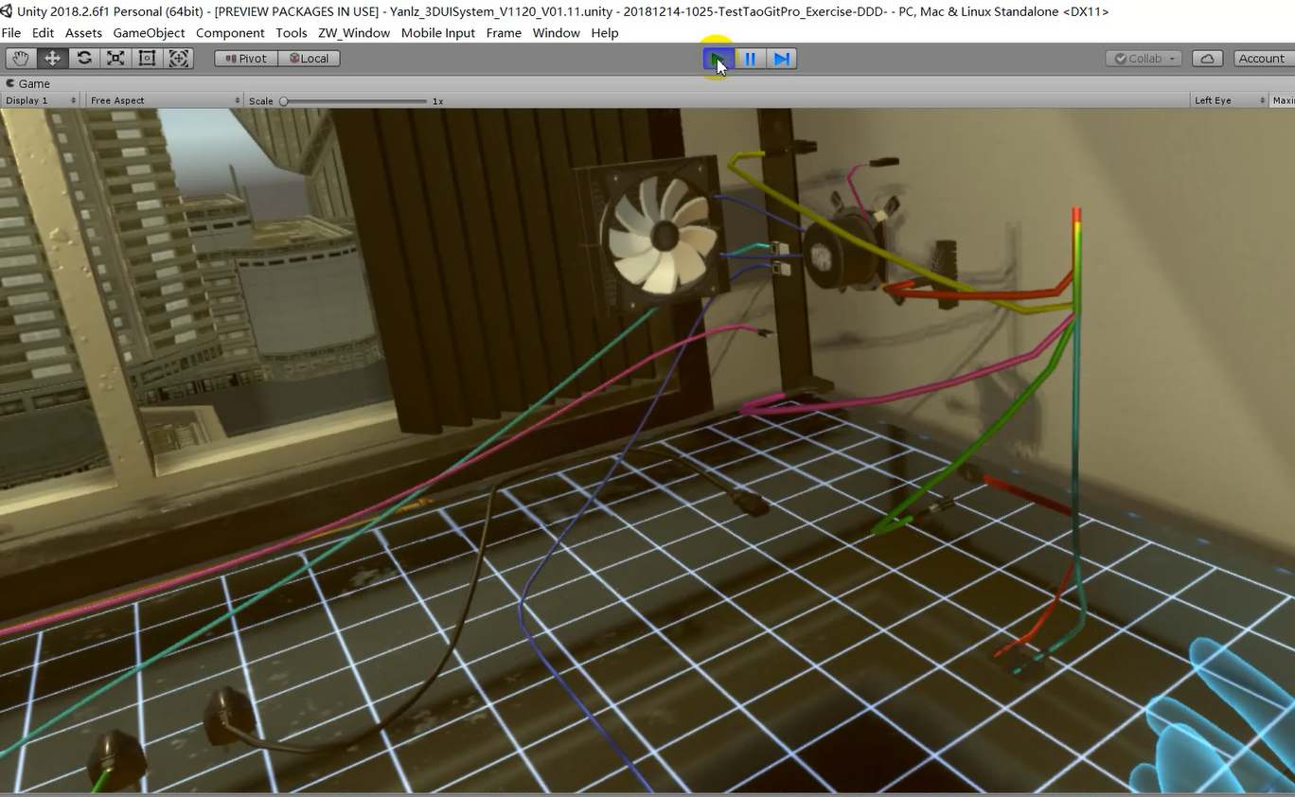Open the Left Eye view dropdown

[1228, 99]
